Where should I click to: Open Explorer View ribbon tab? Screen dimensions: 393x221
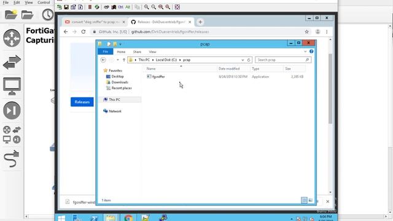click(152, 52)
